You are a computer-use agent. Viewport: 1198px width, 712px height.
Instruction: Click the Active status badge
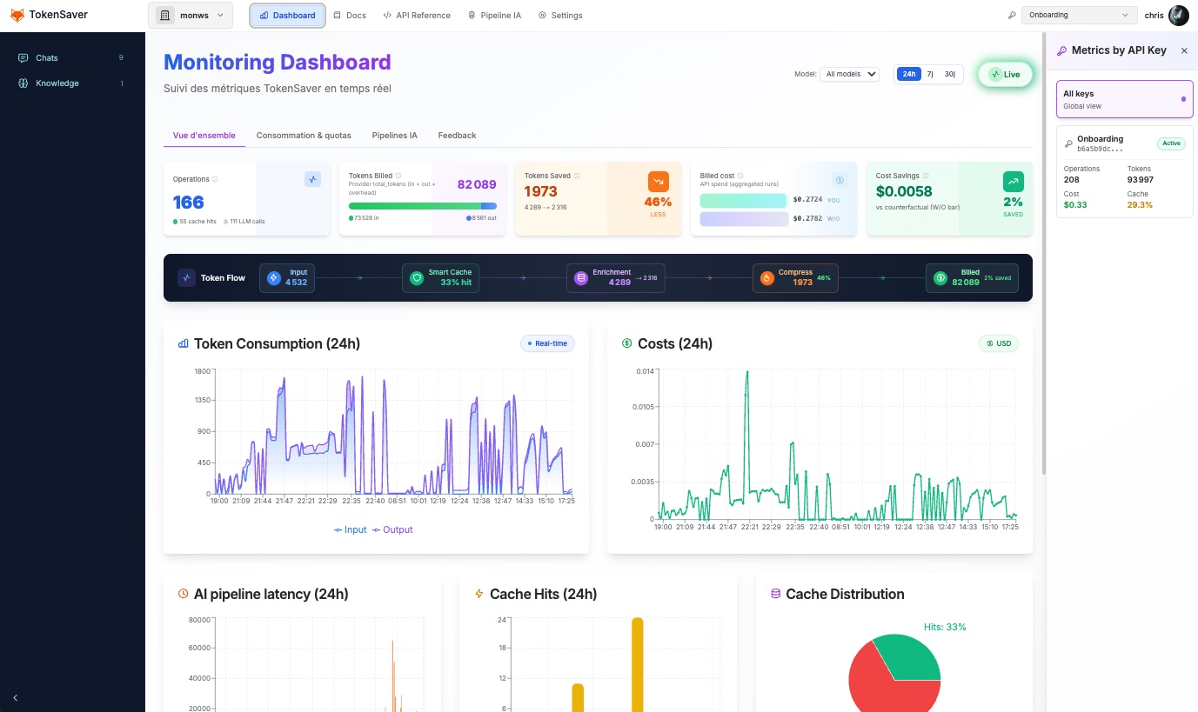1171,143
